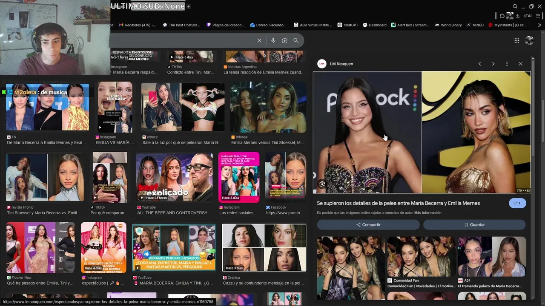Open the Google apps grid

[x=517, y=40]
